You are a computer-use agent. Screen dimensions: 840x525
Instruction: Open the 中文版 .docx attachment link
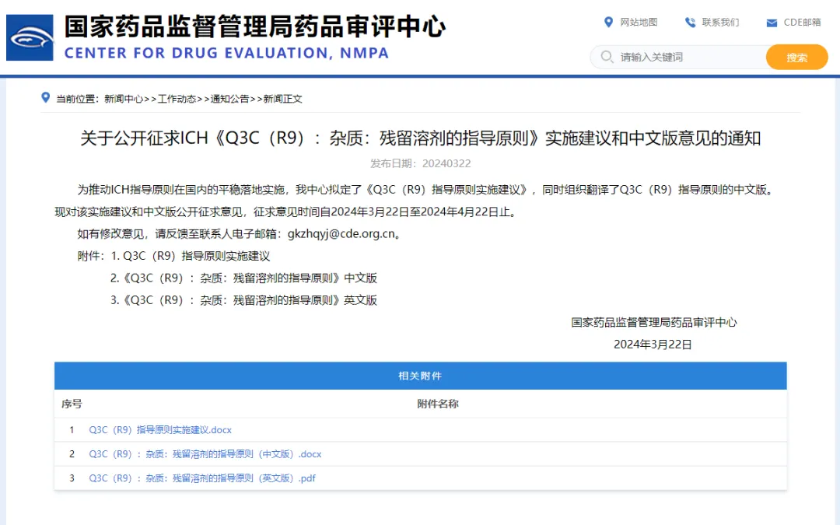[205, 453]
